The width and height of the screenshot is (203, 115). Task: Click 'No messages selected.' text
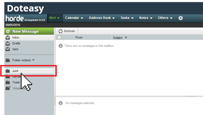pyautogui.click(x=80, y=103)
